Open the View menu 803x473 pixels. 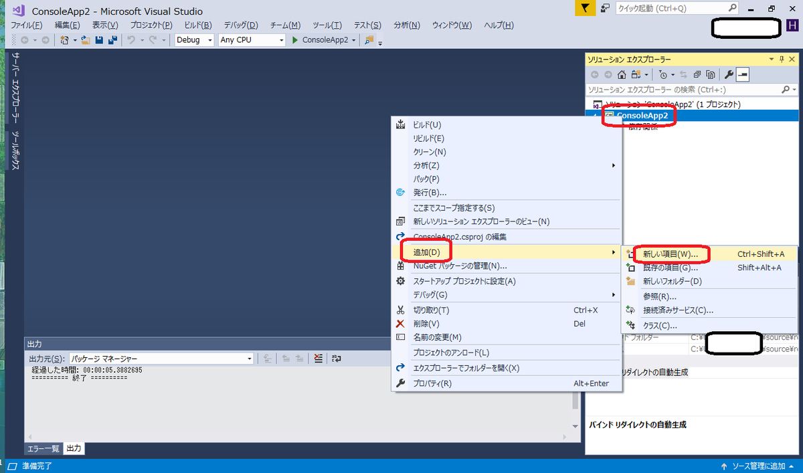tap(105, 25)
